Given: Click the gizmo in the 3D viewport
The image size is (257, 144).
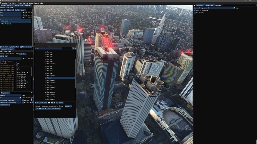Looking at the screenshot, I should tap(168, 78).
